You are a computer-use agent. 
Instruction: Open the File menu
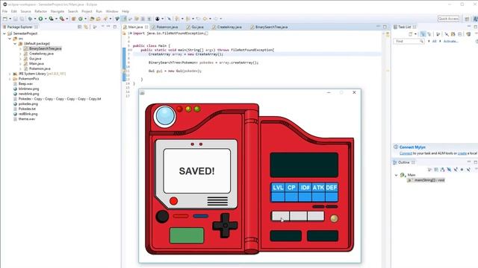(4, 11)
